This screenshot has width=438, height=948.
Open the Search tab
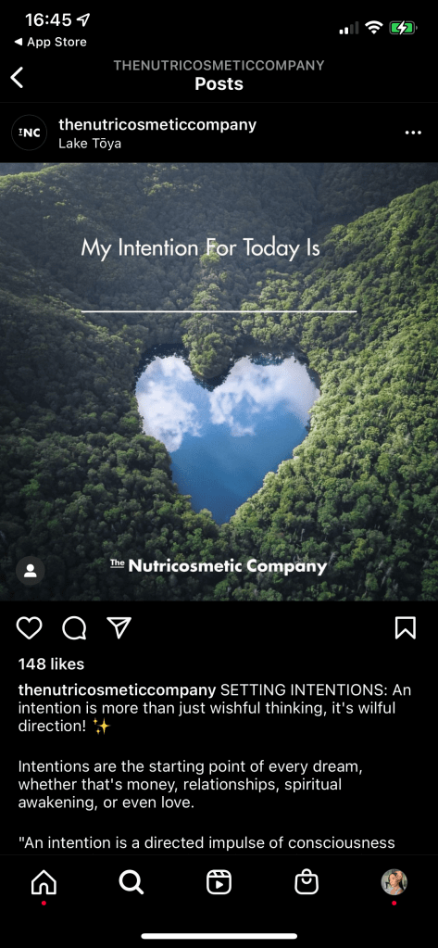pos(131,882)
